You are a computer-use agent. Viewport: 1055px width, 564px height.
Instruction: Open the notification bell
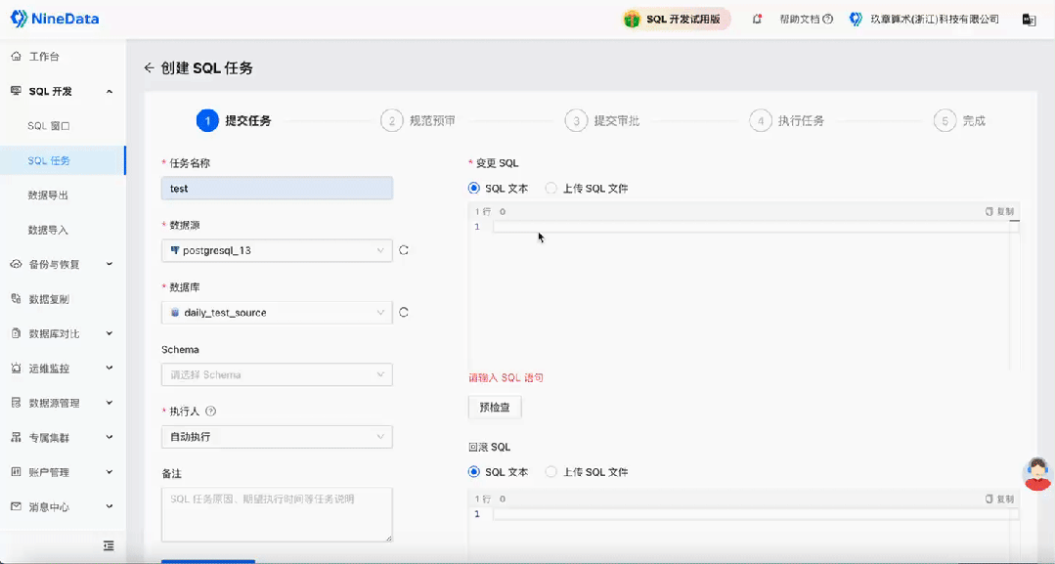coord(757,19)
